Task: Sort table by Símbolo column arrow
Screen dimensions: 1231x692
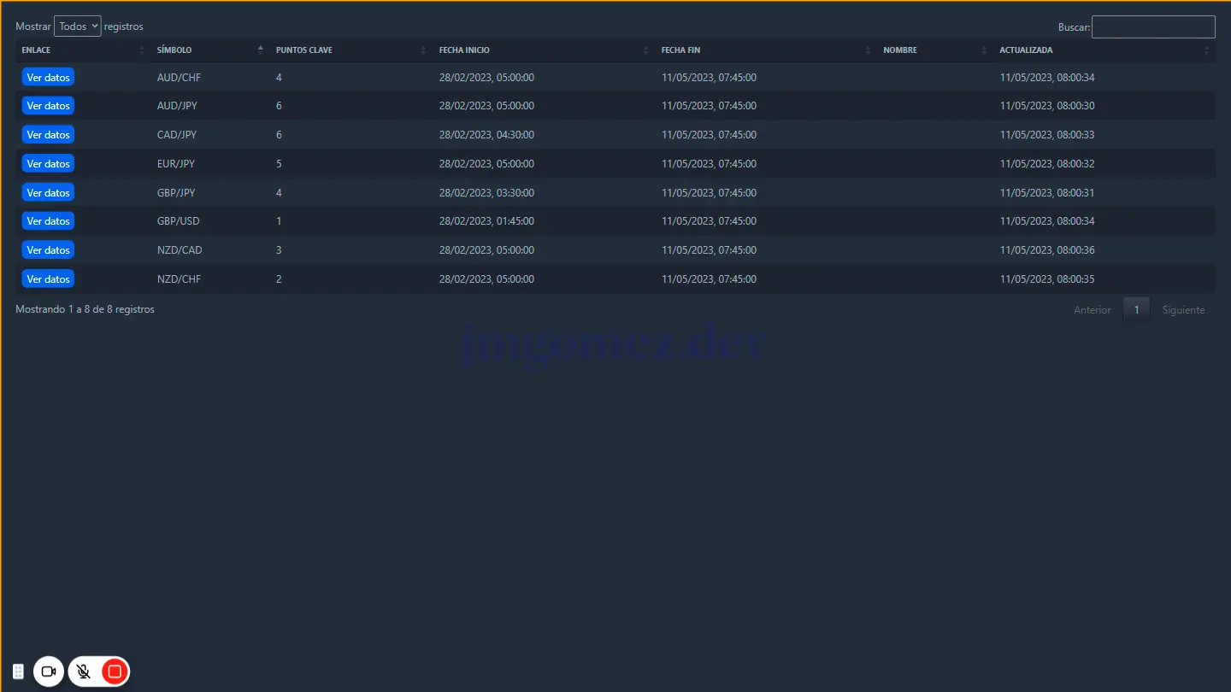Action: coord(260,50)
